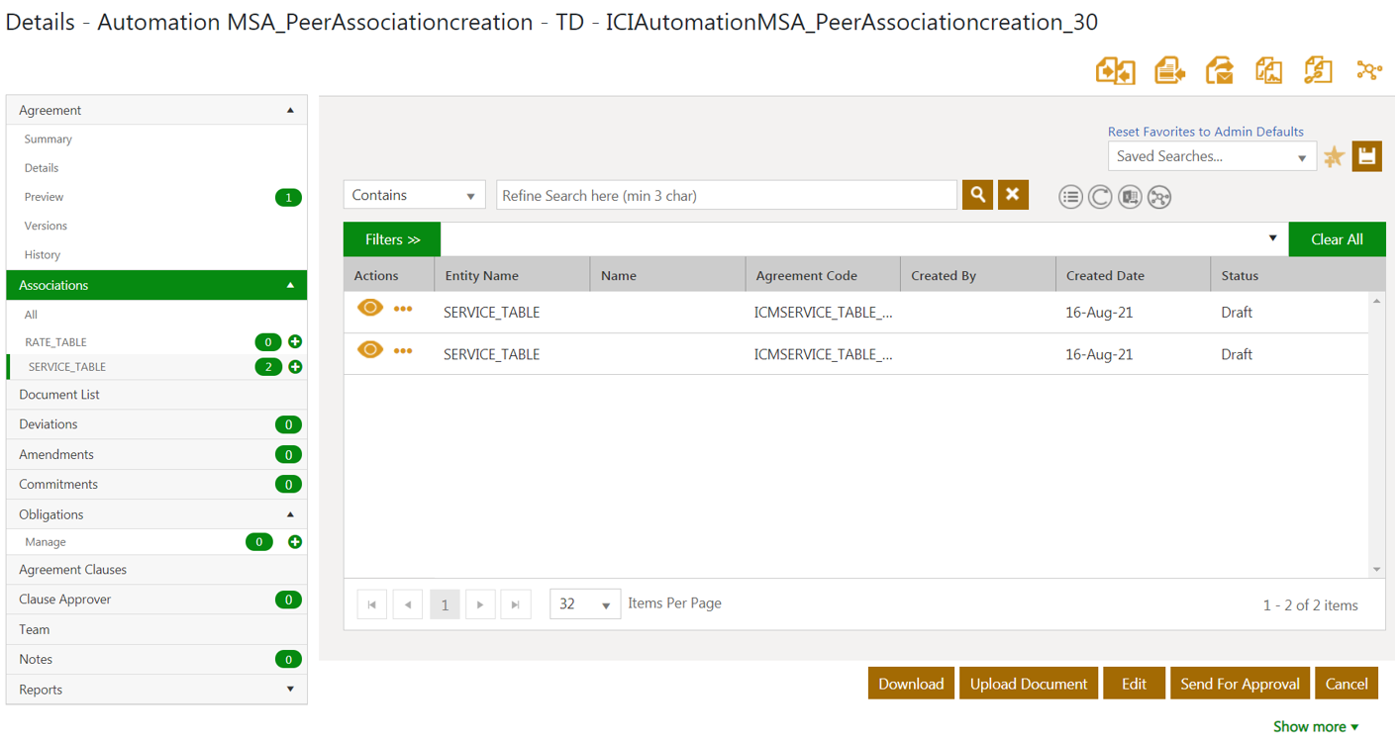This screenshot has height=740, width=1400.
Task: Click the refresh circular icon
Action: tap(1100, 197)
